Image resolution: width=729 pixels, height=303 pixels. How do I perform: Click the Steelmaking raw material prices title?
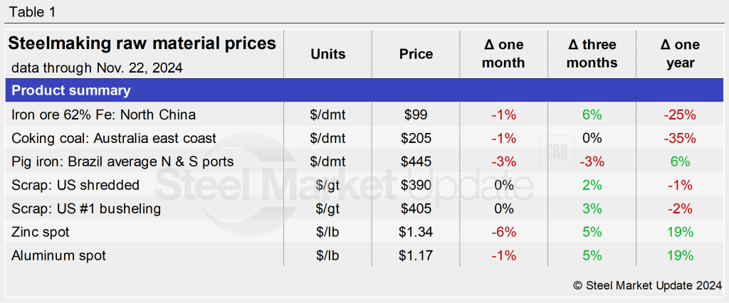(142, 44)
